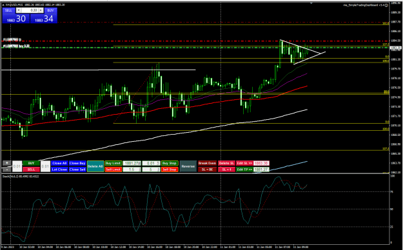This screenshot has width=403, height=250.
Task: Select the green buy 0.30 order line label
Action: coord(16,46)
